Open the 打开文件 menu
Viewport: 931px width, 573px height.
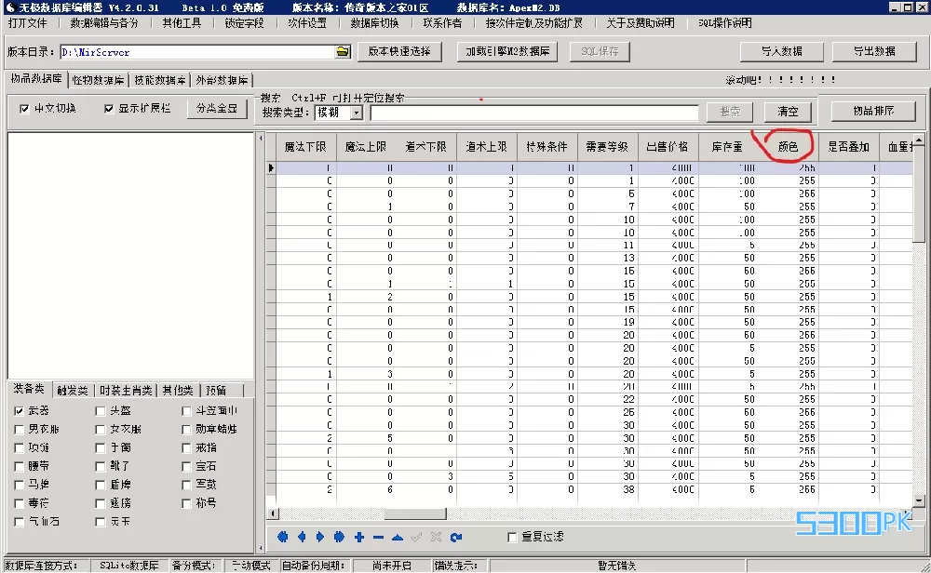click(x=27, y=23)
